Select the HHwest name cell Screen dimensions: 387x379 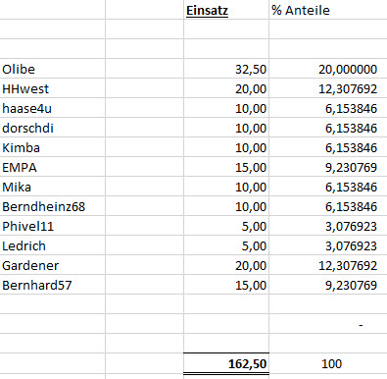coord(53,88)
